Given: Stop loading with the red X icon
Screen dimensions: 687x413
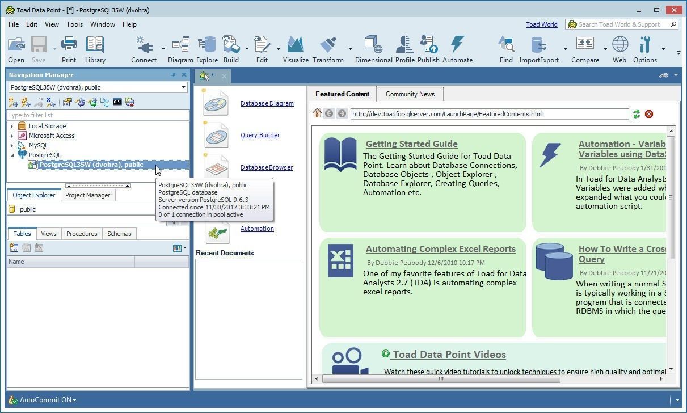Looking at the screenshot, I should click(x=649, y=114).
